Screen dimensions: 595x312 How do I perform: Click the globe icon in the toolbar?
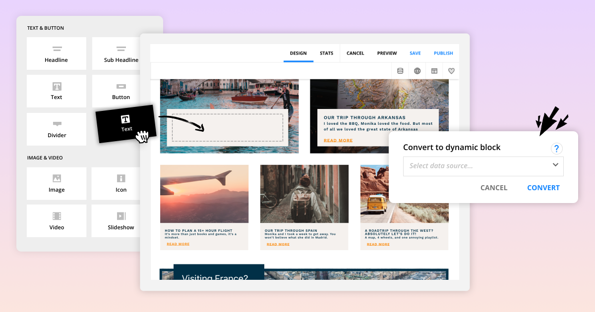[x=417, y=70]
